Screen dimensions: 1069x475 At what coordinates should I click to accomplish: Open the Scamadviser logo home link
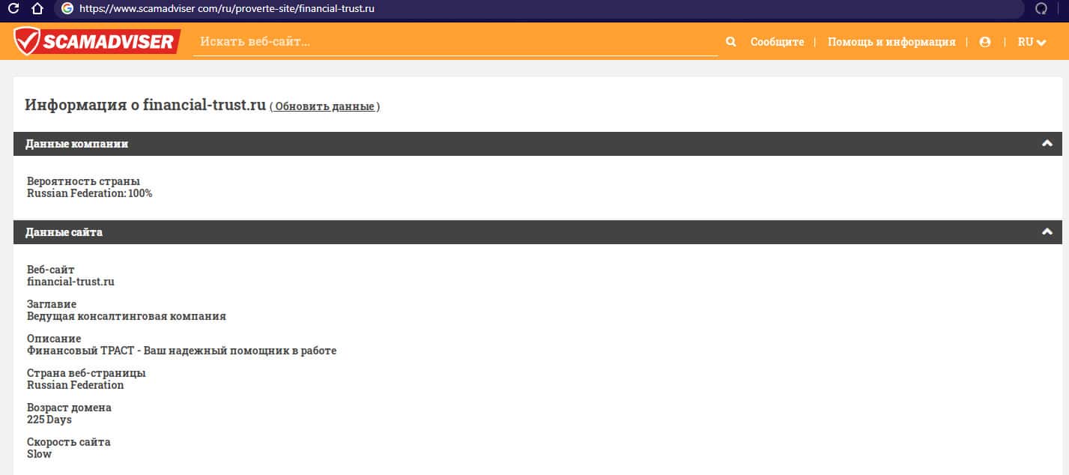pyautogui.click(x=97, y=41)
